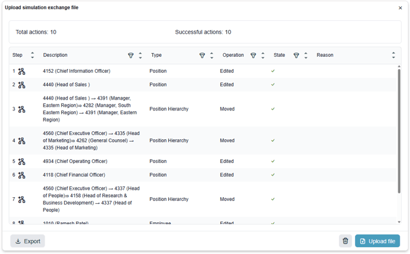Click green checkmark in step 4 Moved row

(x=273, y=140)
